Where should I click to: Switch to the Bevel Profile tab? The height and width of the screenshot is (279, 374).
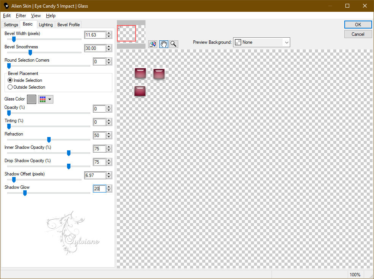pos(69,25)
